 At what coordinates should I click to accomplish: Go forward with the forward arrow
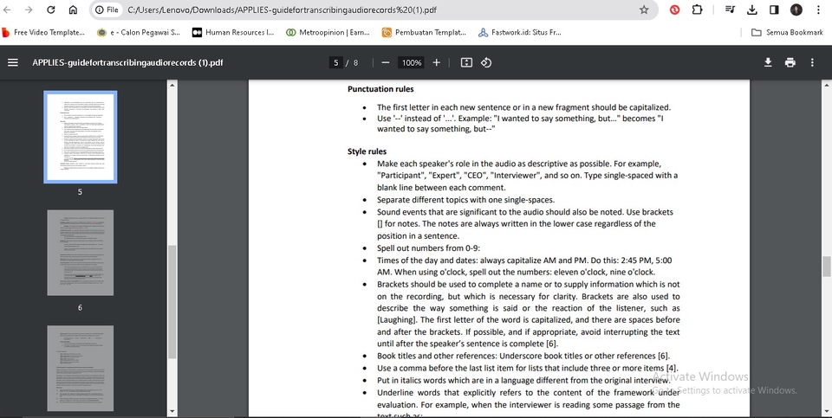(29, 10)
